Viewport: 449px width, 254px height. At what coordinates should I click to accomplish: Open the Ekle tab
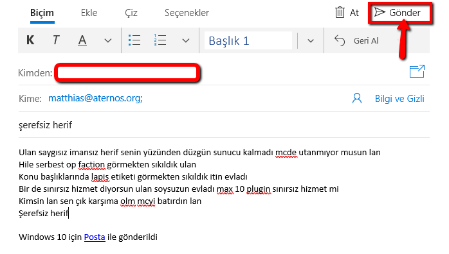(x=89, y=13)
